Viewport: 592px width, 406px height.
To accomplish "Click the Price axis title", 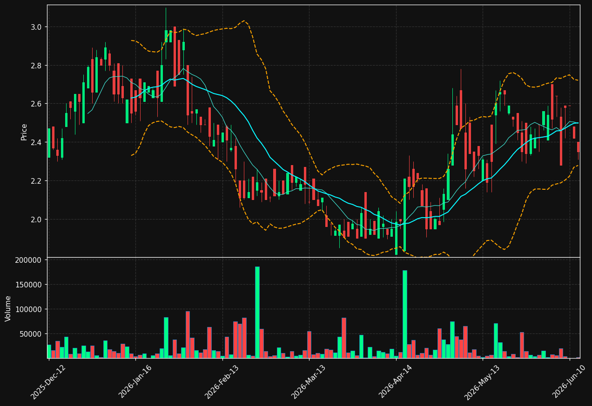I will tap(24, 132).
